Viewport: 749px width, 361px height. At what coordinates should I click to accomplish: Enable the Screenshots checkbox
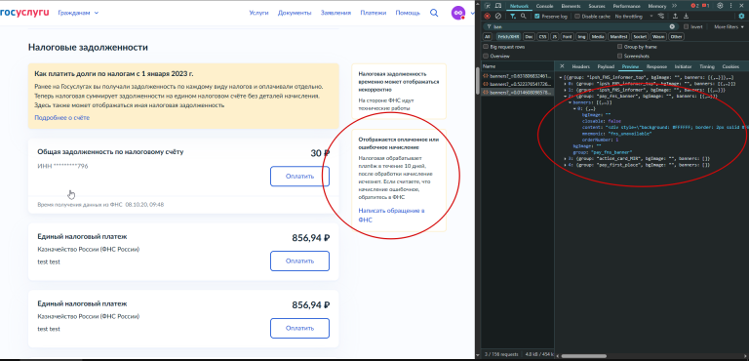[619, 56]
